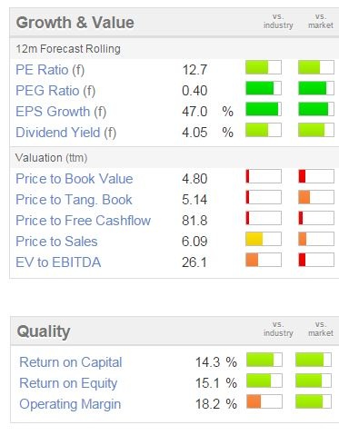
Task: Click Price to Tang. Book market bar
Action: point(316,197)
